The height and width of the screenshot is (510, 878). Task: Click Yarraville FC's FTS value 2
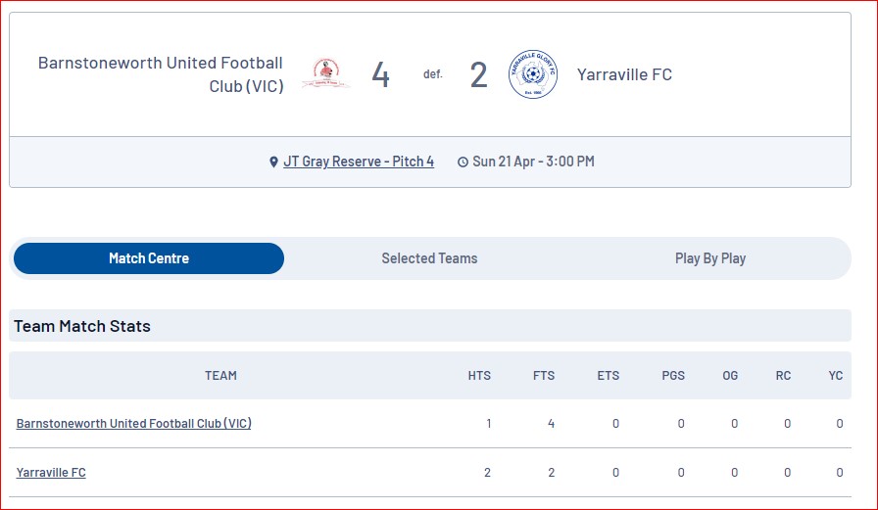point(551,473)
